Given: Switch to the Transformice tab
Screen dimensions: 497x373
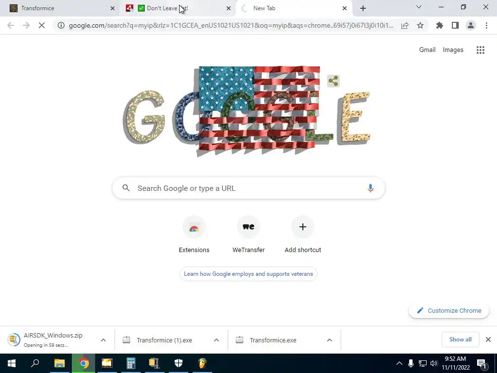Looking at the screenshot, I should click(x=59, y=8).
